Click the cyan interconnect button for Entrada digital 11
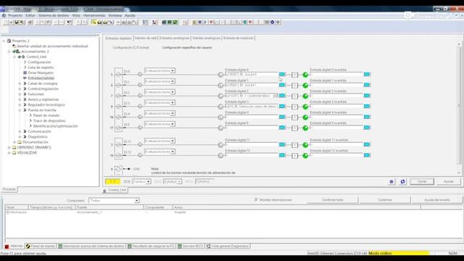This screenshot has height=261, width=464. pos(282,144)
